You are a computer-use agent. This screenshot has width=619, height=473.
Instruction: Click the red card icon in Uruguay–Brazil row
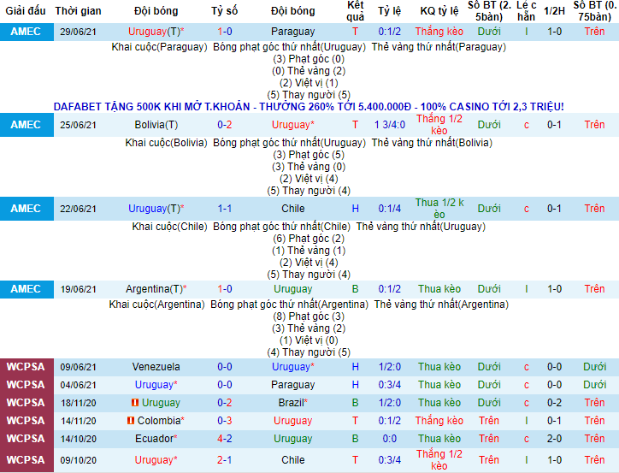click(135, 403)
